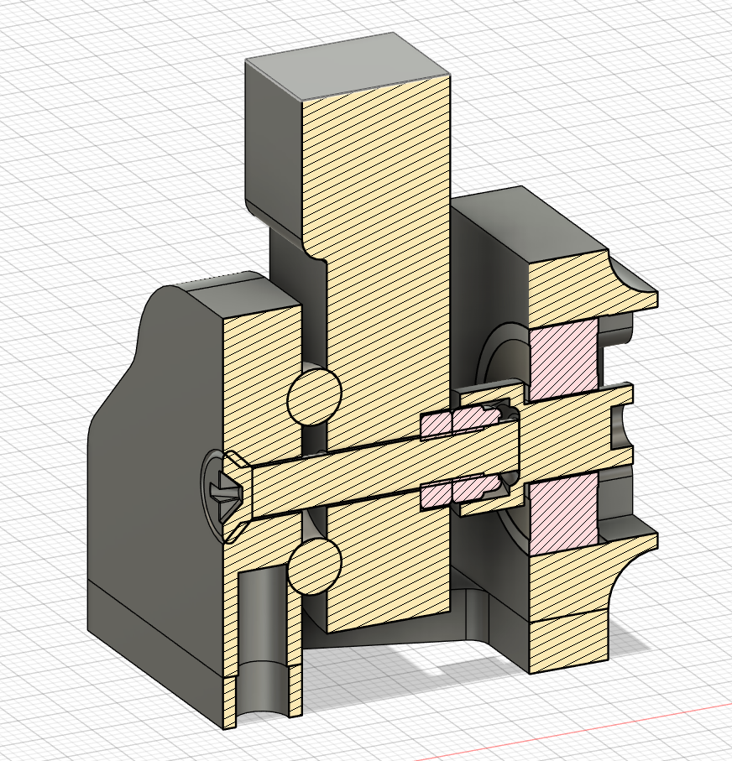732x761 pixels.
Task: Click the lower large pink hatched bearing section
Action: (562, 506)
